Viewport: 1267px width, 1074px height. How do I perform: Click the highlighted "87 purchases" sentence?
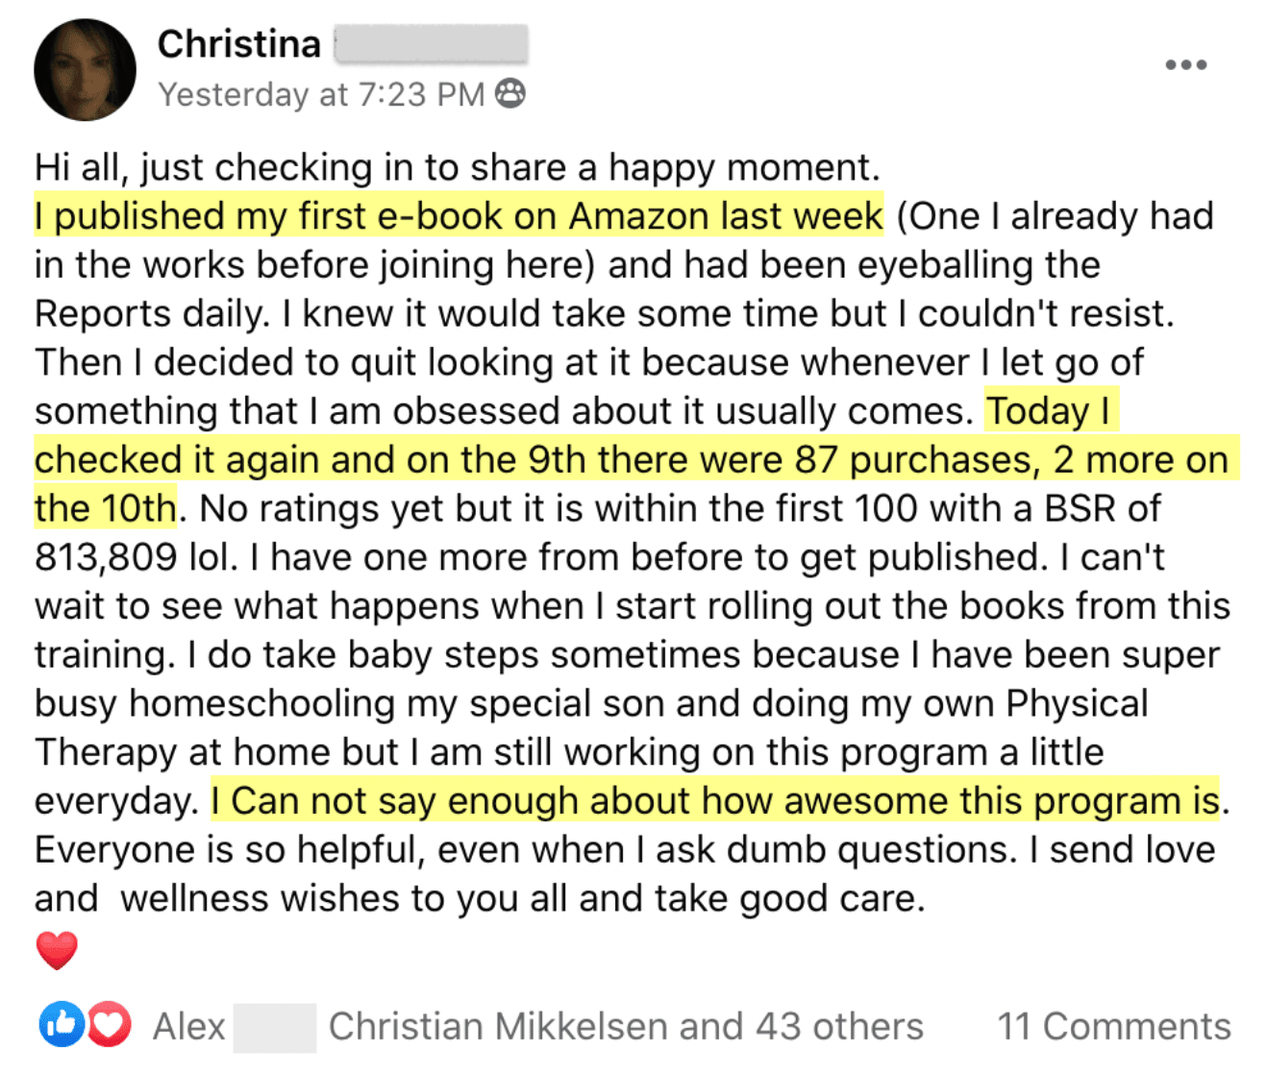tap(634, 460)
